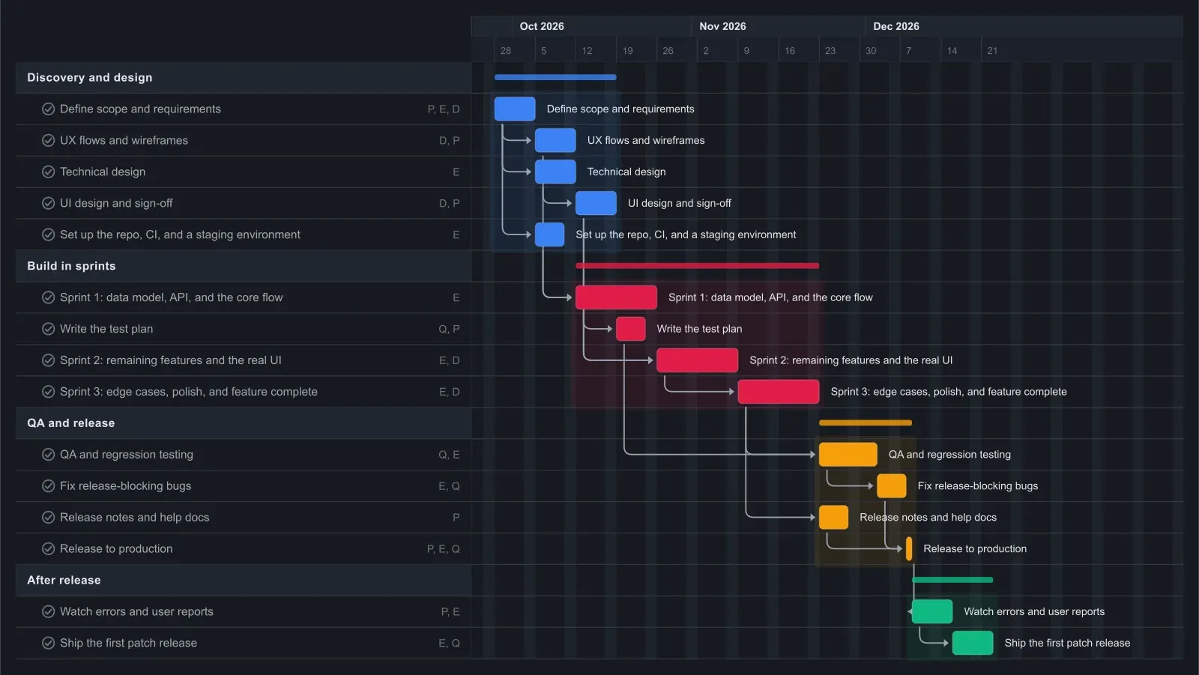Collapse the QA and release group
This screenshot has width=1199, height=675.
click(x=244, y=423)
